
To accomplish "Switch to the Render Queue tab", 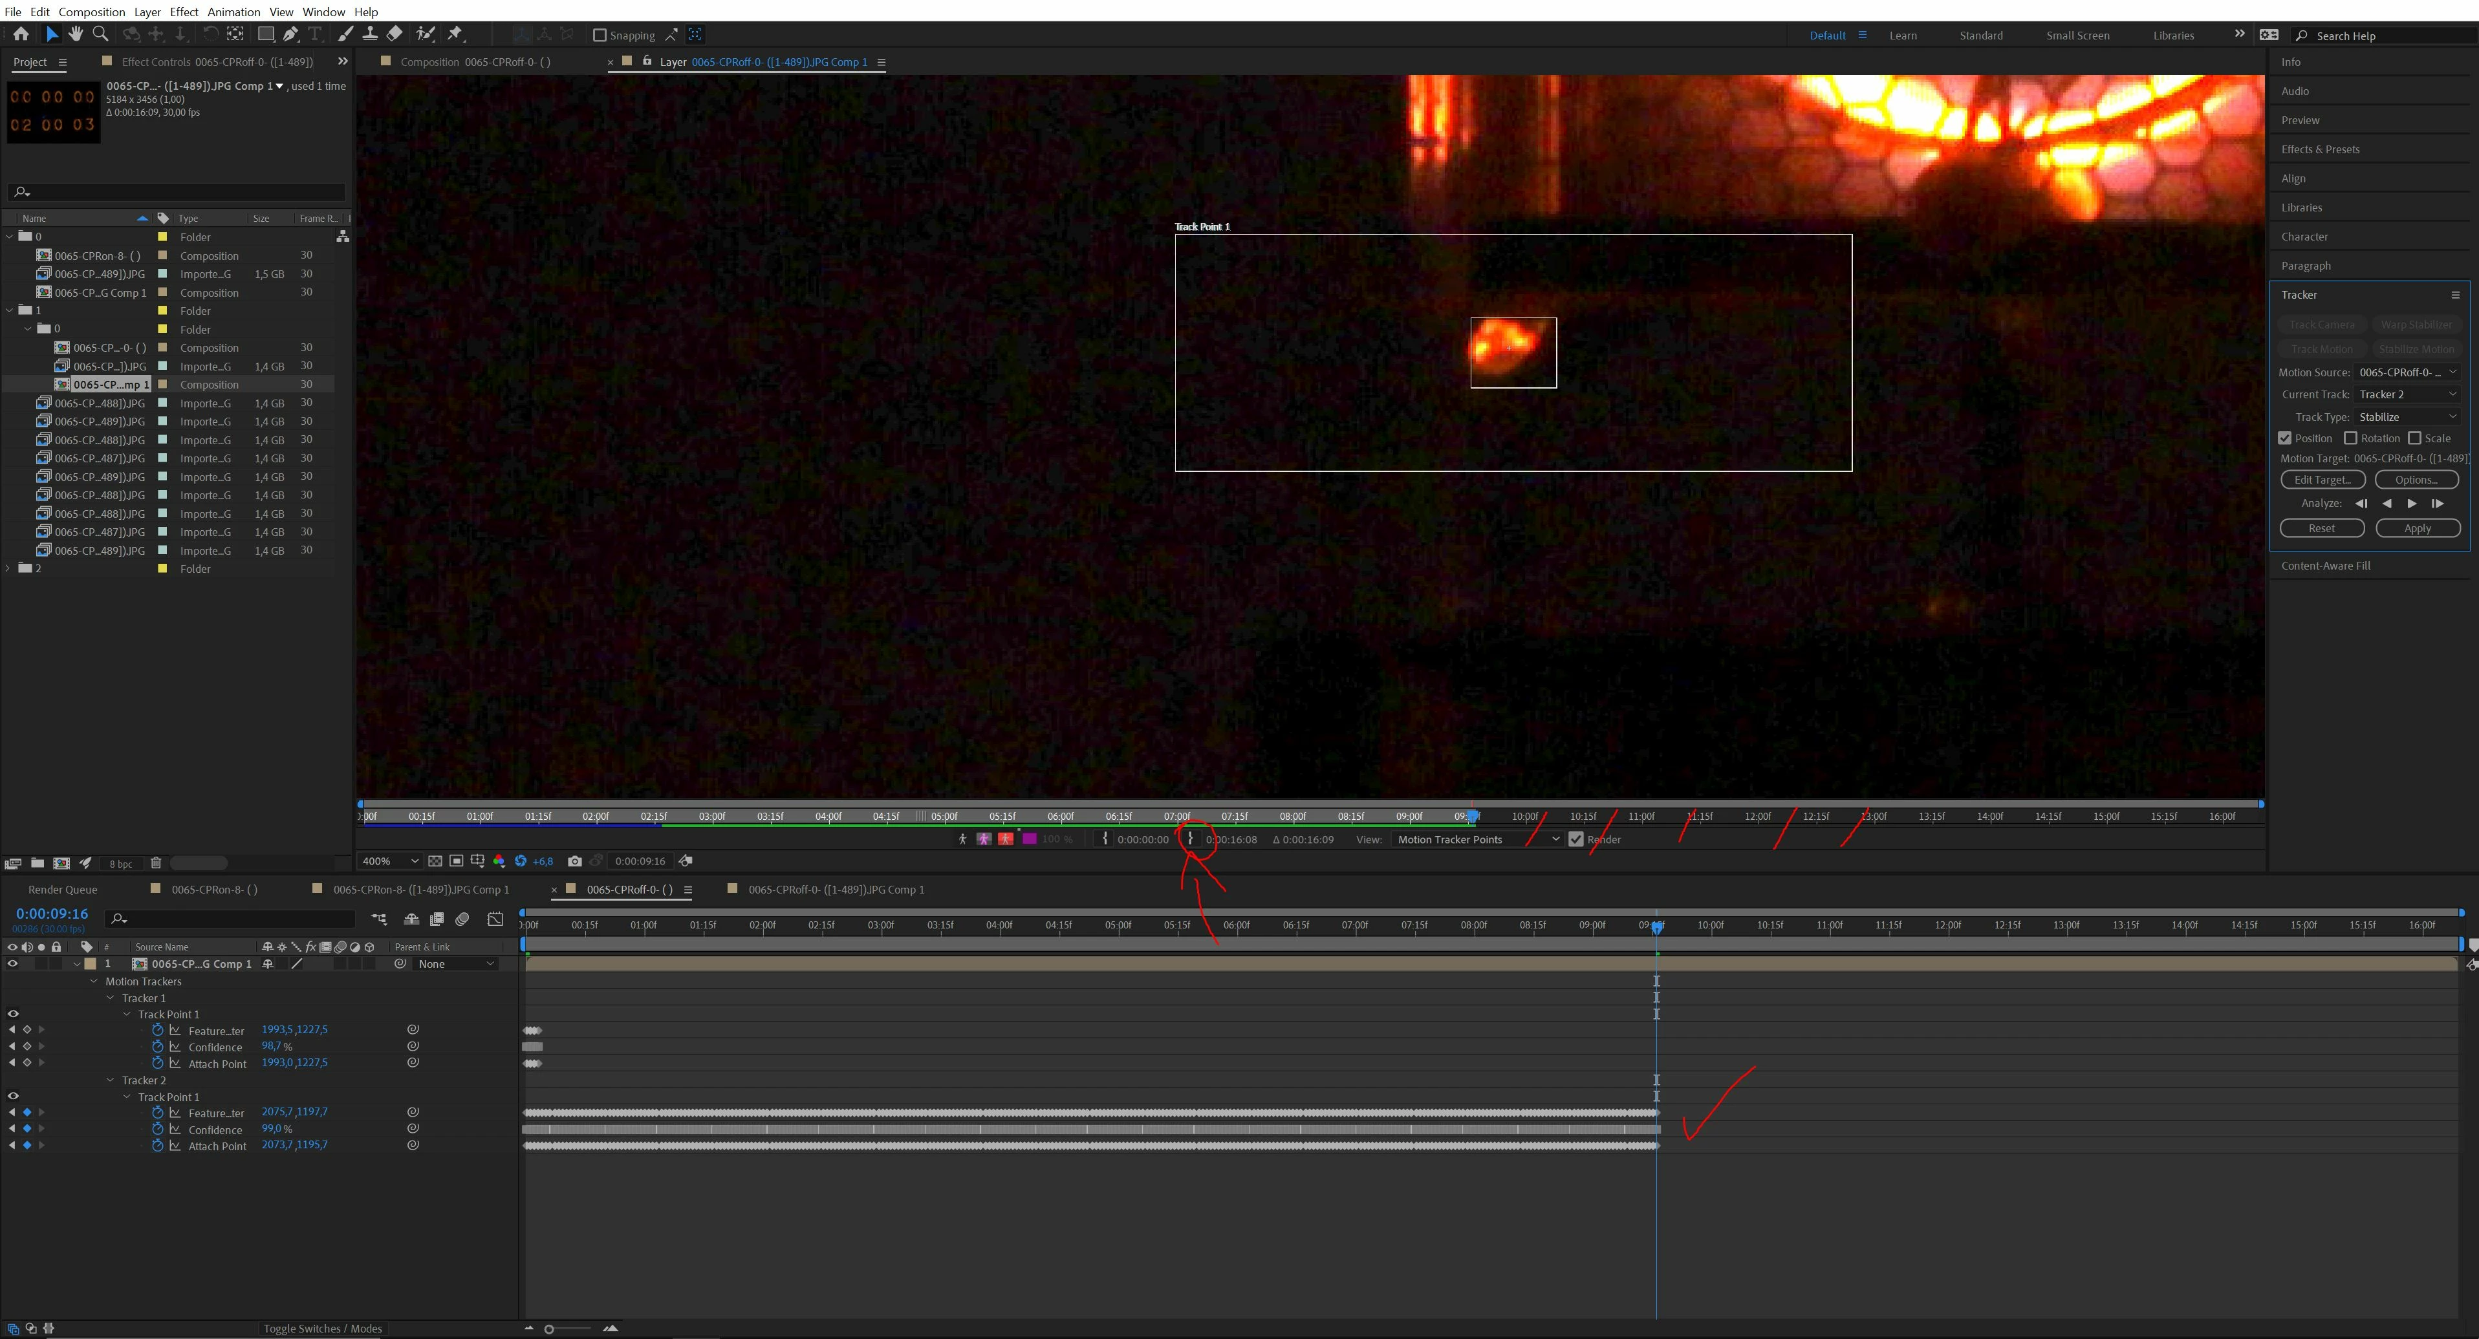I will click(x=63, y=890).
